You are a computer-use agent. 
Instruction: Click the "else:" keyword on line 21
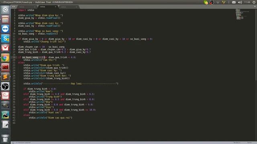(x=21, y=62)
